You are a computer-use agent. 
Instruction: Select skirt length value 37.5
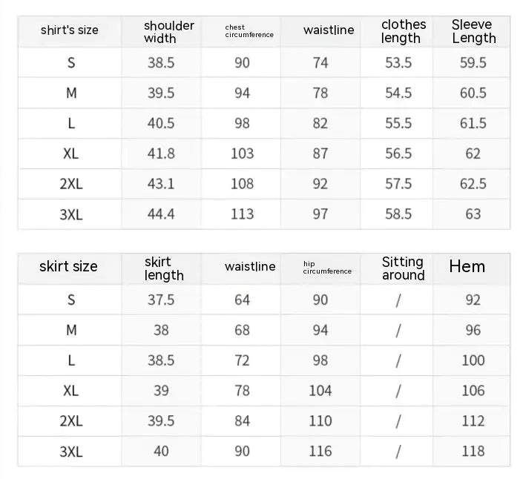(161, 300)
